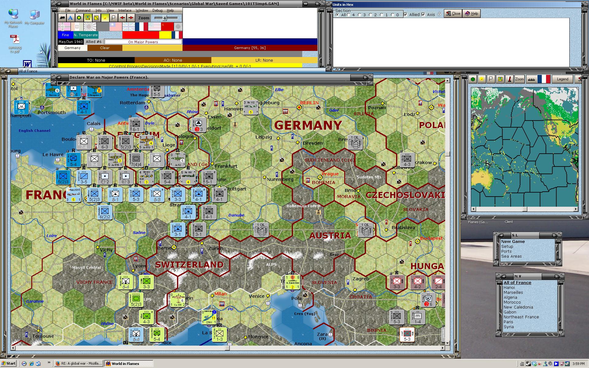Open the Interface menu
The height and width of the screenshot is (368, 589).
point(125,10)
